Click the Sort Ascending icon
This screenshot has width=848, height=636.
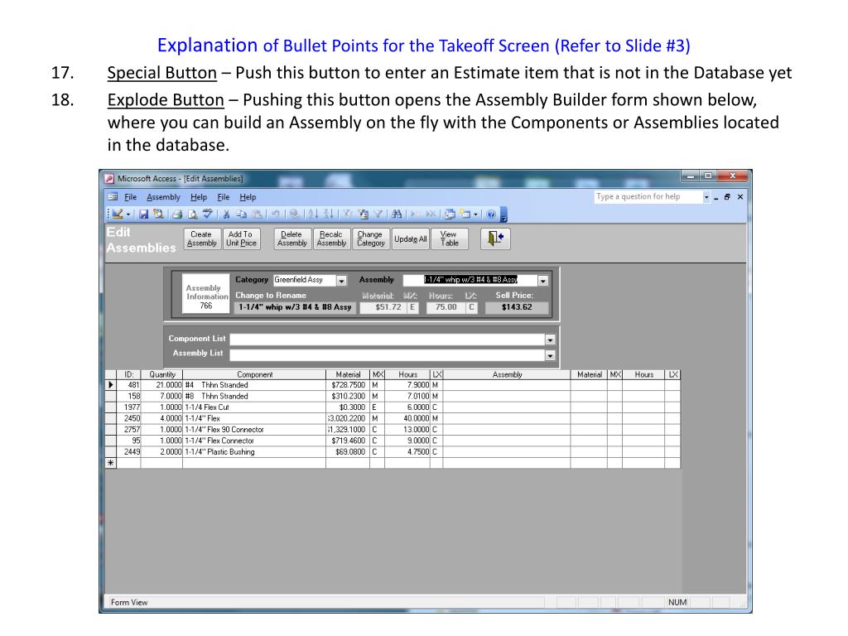point(313,214)
